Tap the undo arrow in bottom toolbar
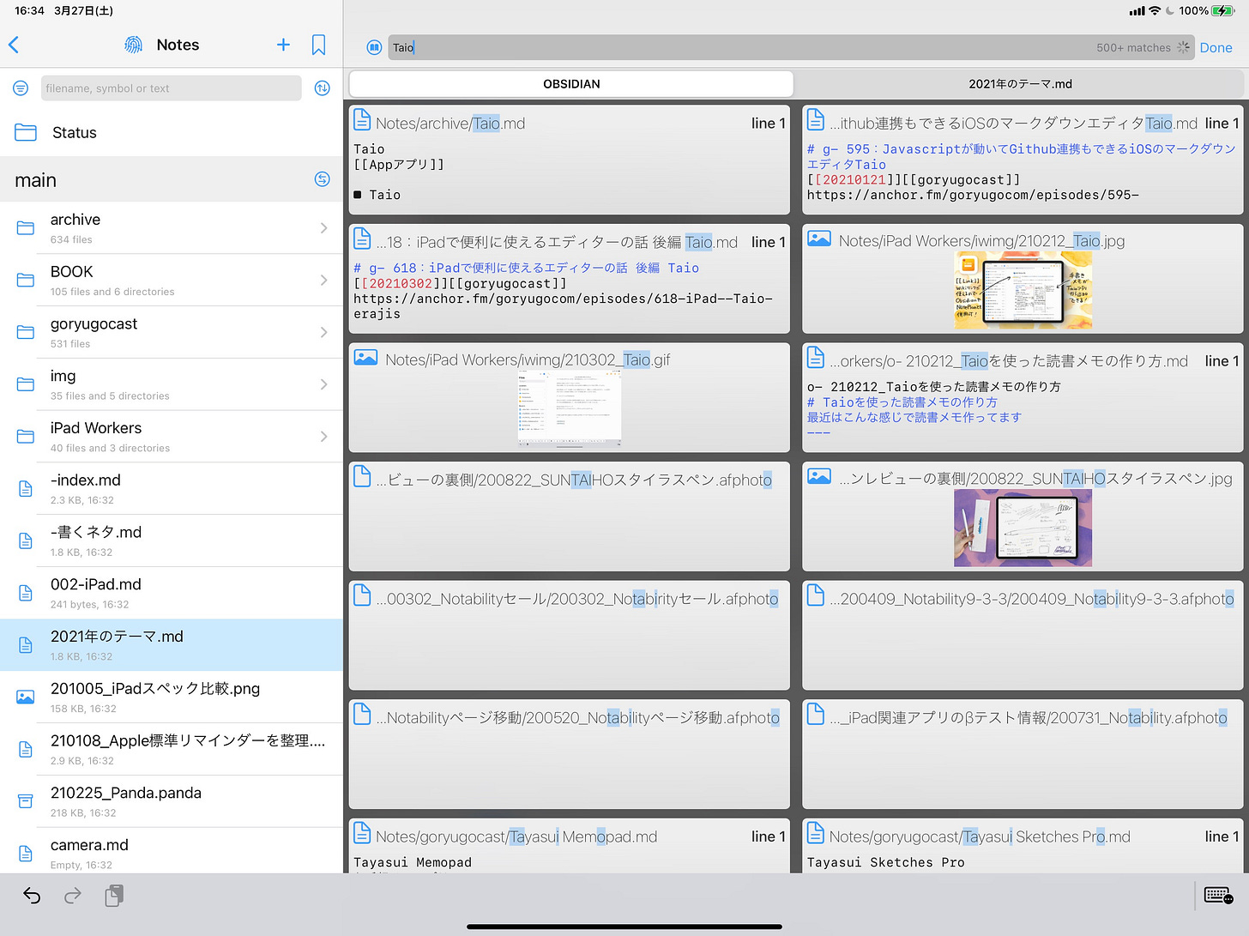1249x936 pixels. (32, 896)
